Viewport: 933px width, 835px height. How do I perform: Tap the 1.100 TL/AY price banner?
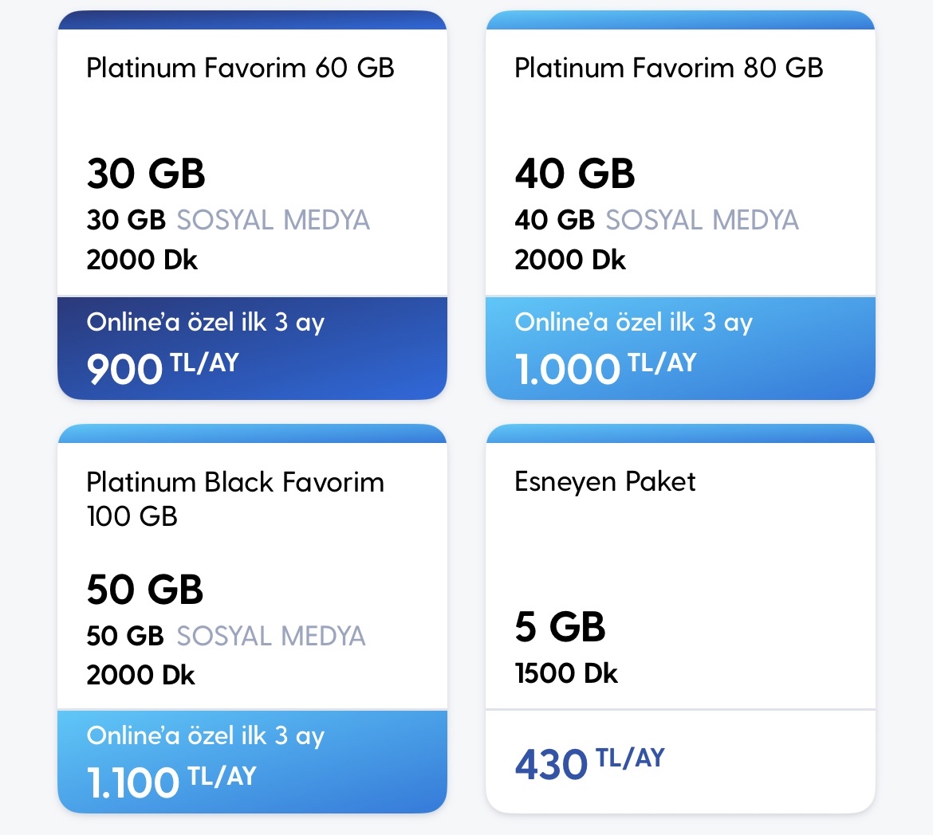[252, 762]
